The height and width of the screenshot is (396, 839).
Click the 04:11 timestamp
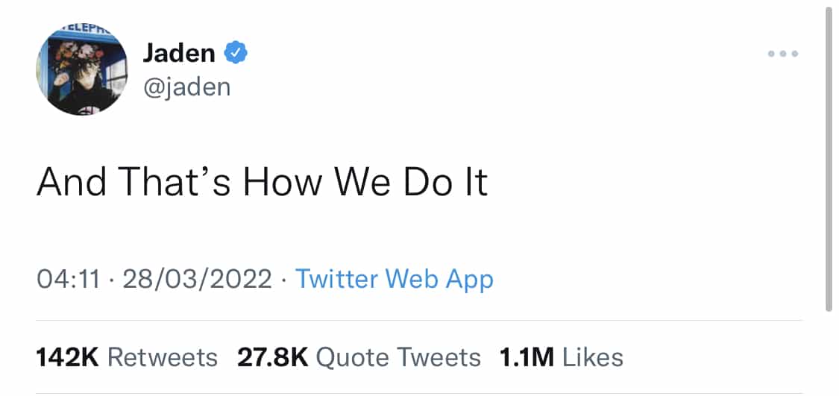click(x=68, y=280)
